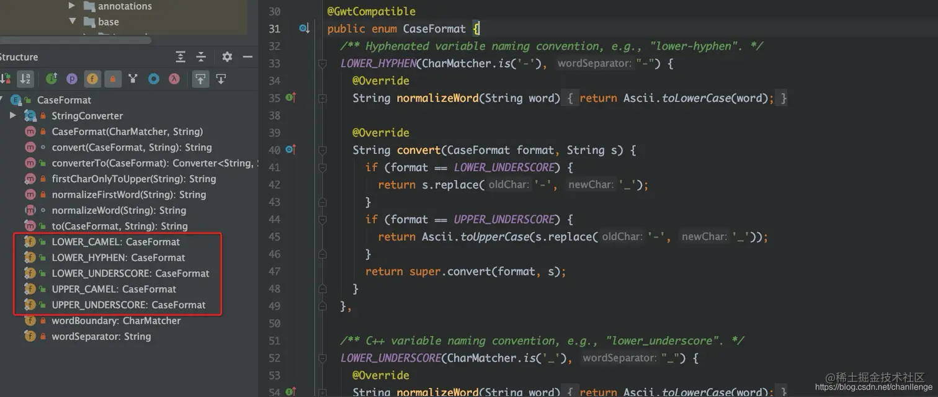Click override gutter icon on line 54
Image resolution: width=938 pixels, height=397 pixels.
click(x=290, y=391)
